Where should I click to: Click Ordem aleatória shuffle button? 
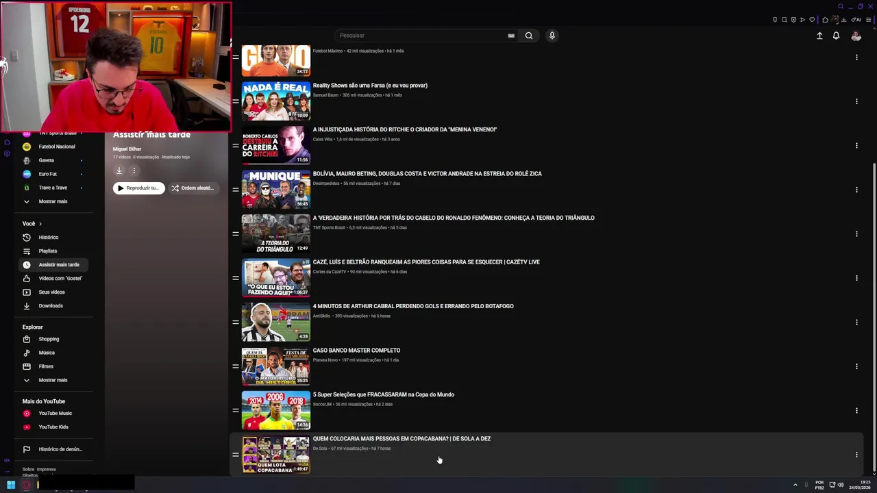click(x=193, y=188)
